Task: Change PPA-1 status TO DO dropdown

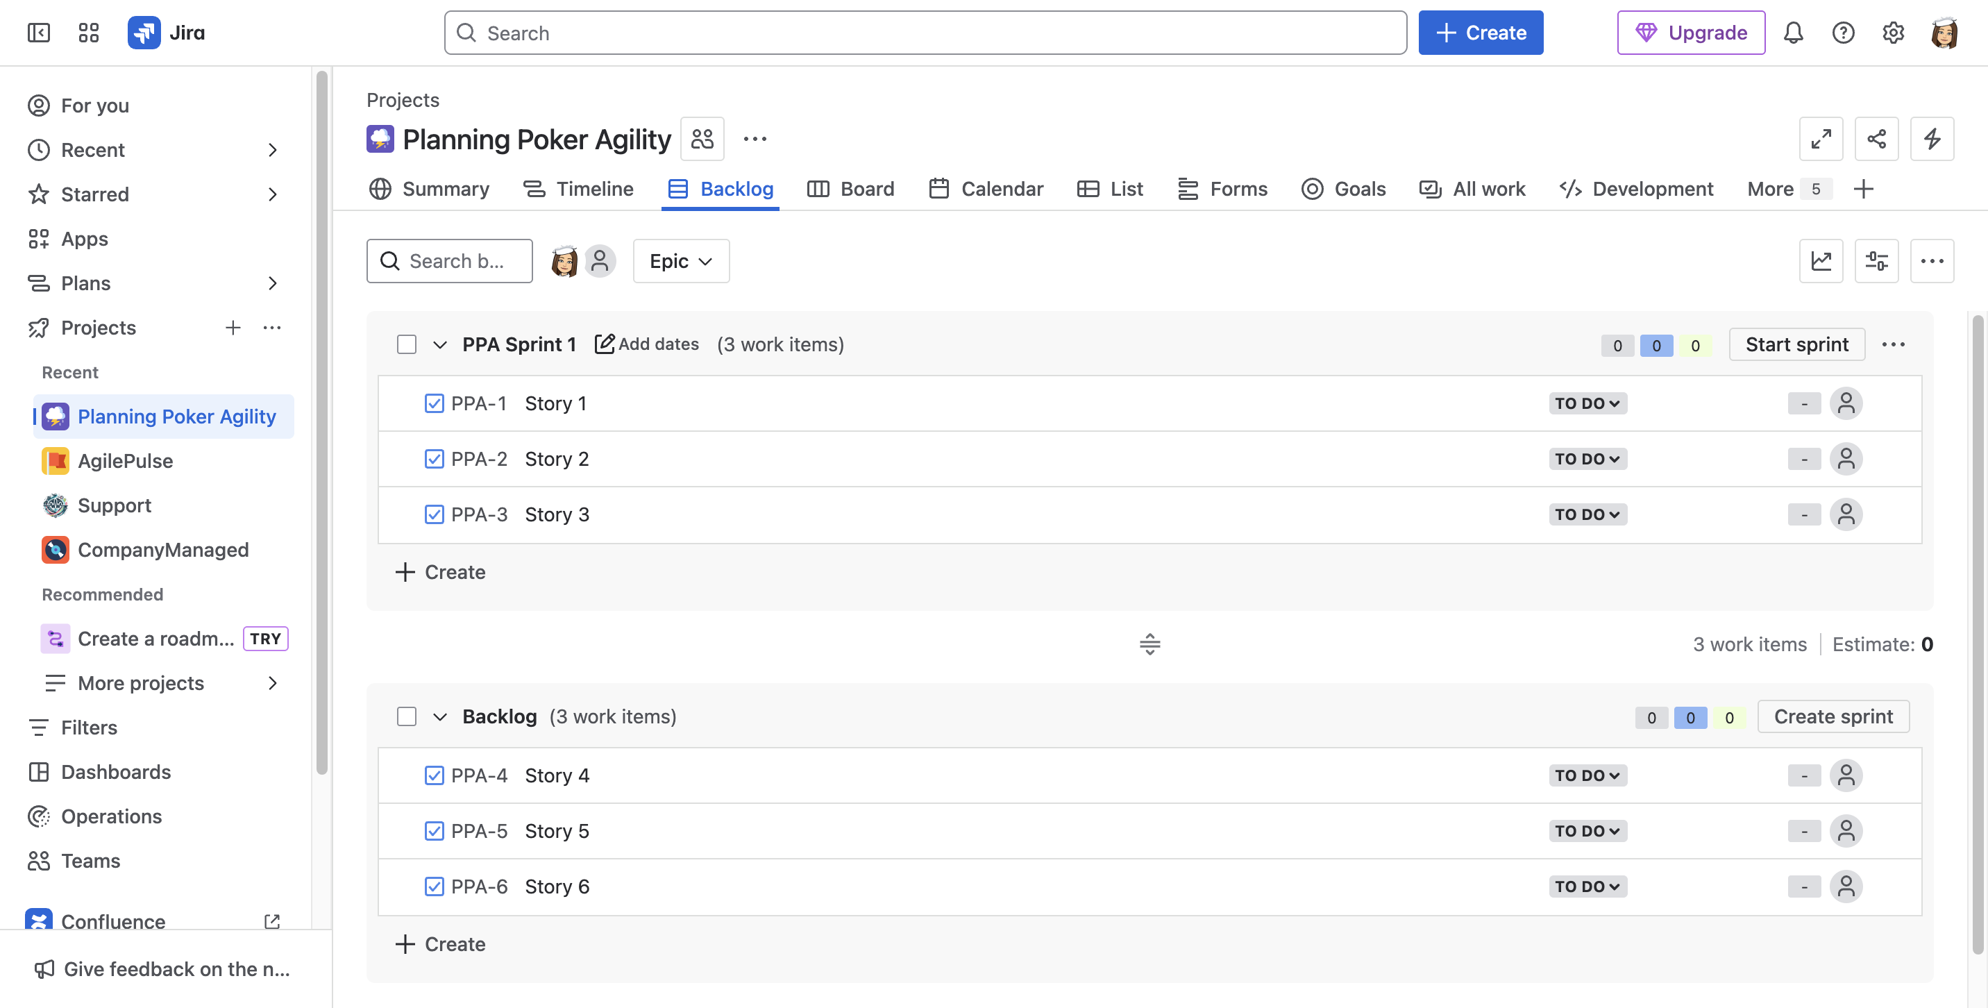Action: 1587,403
